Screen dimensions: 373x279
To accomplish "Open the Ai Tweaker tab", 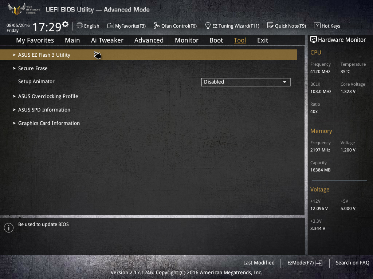I will 107,40.
